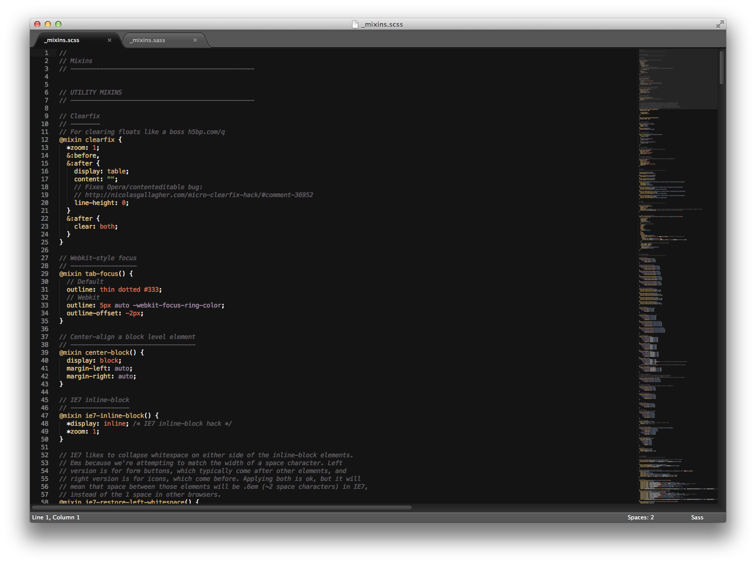Click the 'line-height: 0;' line
756x564 pixels.
click(101, 203)
